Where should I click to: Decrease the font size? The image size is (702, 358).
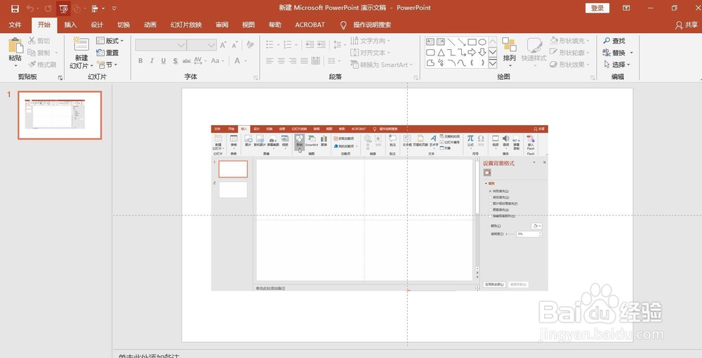coord(234,45)
